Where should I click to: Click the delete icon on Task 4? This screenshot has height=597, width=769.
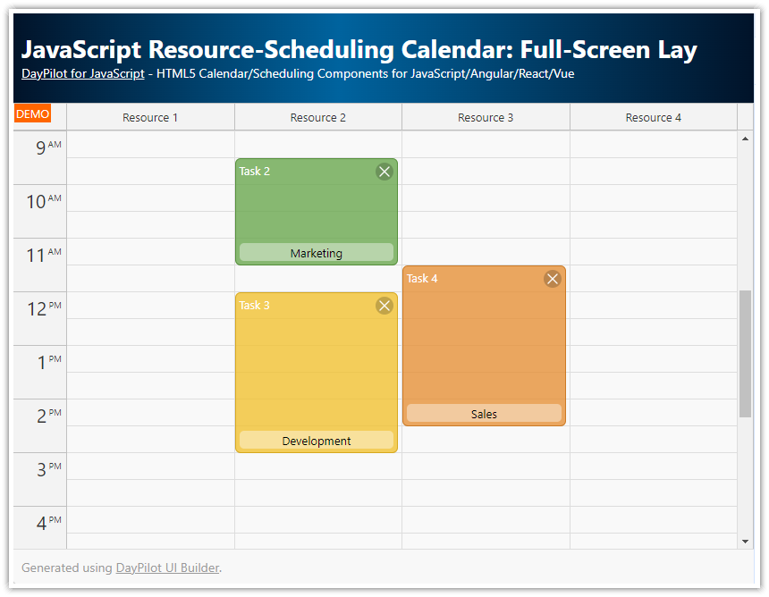pyautogui.click(x=552, y=278)
